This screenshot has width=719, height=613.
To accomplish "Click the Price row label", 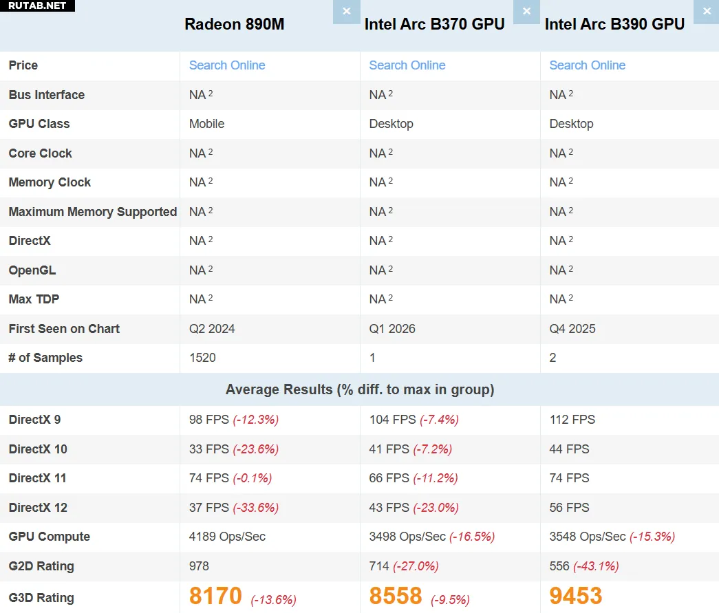I will (x=23, y=65).
